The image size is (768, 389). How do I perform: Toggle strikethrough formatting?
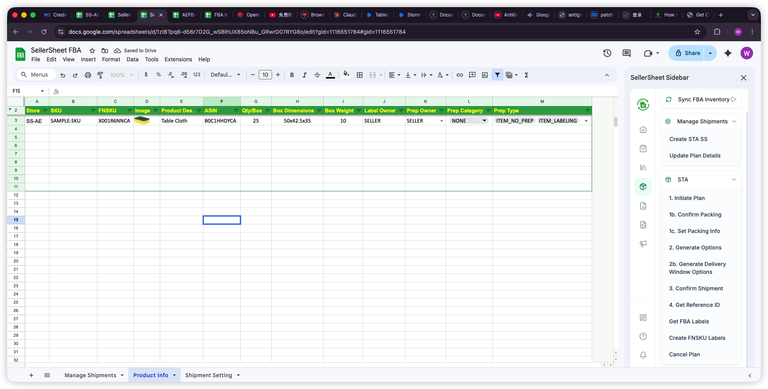tap(317, 75)
